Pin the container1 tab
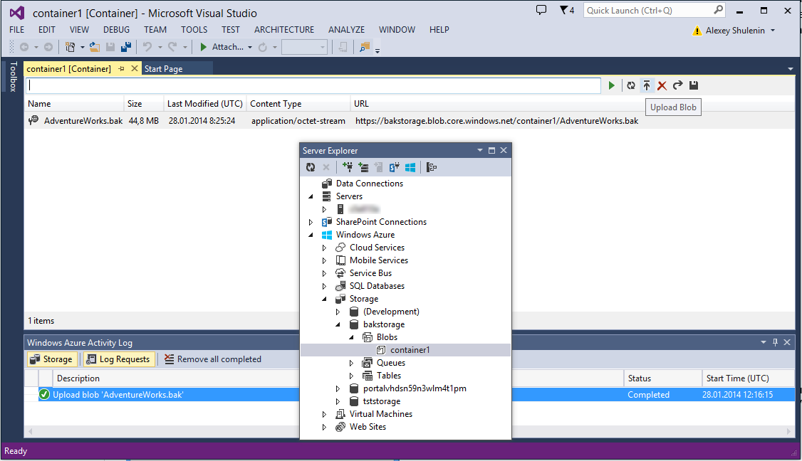Screen dimensions: 802x461 coord(121,68)
